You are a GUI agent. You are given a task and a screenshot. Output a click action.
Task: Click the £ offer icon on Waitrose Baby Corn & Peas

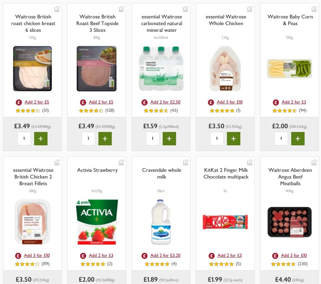(275, 102)
